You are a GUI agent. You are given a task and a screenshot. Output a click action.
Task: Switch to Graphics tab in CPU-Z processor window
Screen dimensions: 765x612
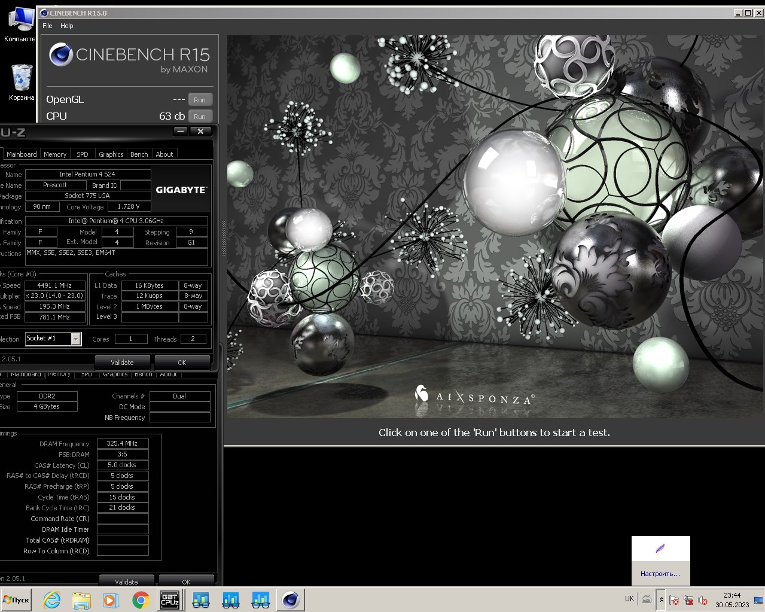click(x=111, y=154)
